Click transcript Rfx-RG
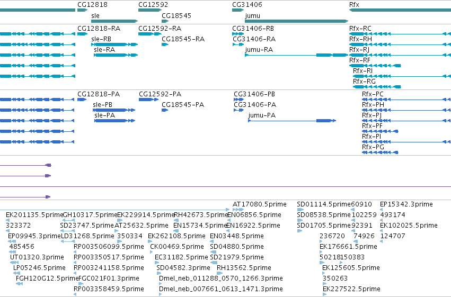This screenshot has width=451, height=297. (x=364, y=82)
